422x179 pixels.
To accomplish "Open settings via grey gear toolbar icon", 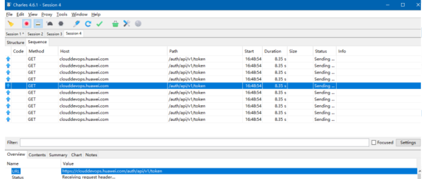I will coord(138,24).
